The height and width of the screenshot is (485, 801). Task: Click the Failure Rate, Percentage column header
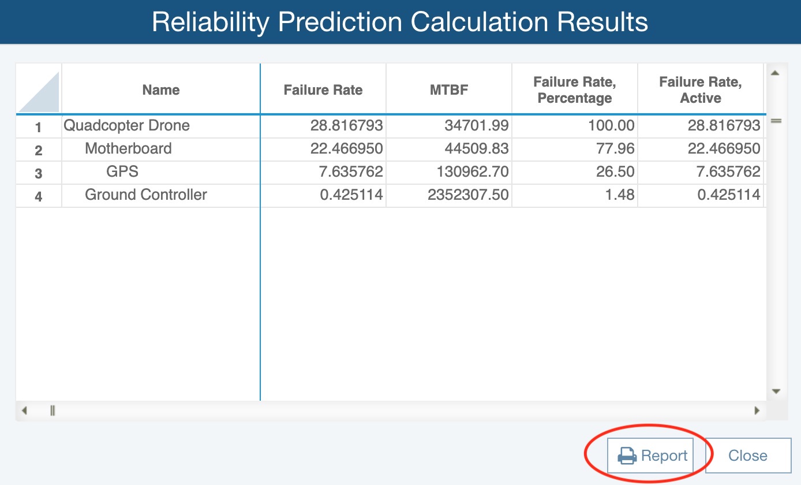[x=575, y=89]
